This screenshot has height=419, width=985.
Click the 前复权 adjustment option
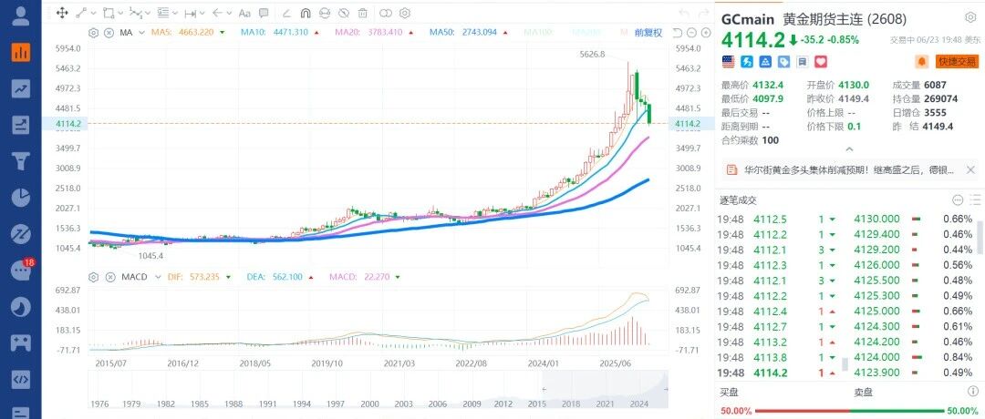648,33
